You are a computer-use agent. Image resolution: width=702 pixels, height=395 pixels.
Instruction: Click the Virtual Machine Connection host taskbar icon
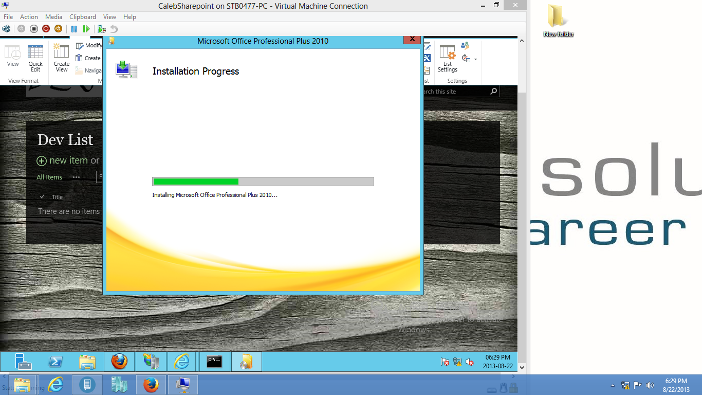183,385
